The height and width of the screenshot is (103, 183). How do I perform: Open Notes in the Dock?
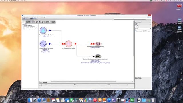[58, 100]
